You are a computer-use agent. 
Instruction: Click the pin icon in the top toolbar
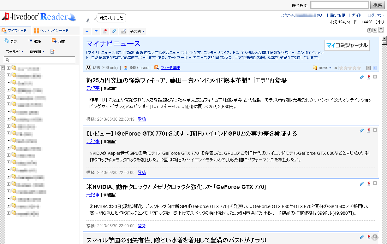point(105,31)
